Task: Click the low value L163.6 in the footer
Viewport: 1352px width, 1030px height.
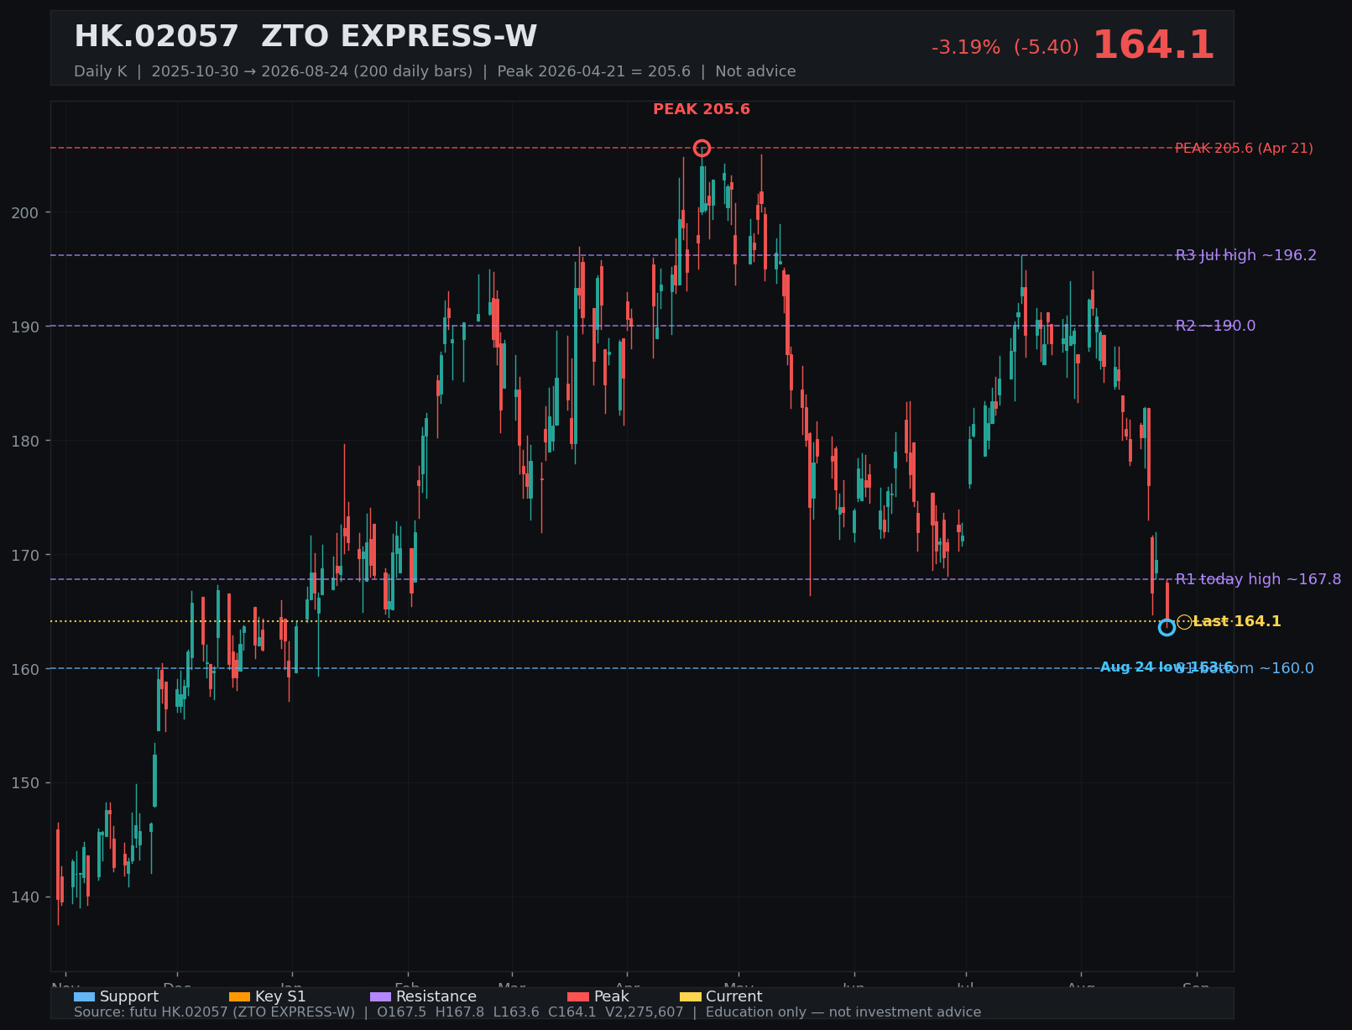Action: click(516, 1012)
